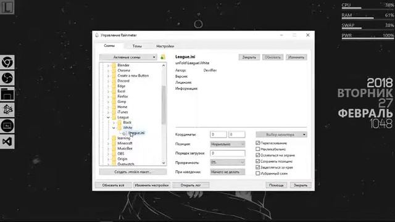Select the learning folder in the tree
Screen dimensions: 395x222
[123, 138]
